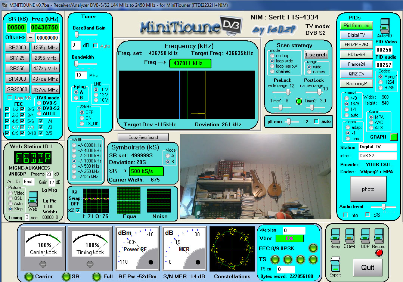Screen dimensions: 403x282
Task: Flip the AutoPID switch
Action: pos(385,27)
